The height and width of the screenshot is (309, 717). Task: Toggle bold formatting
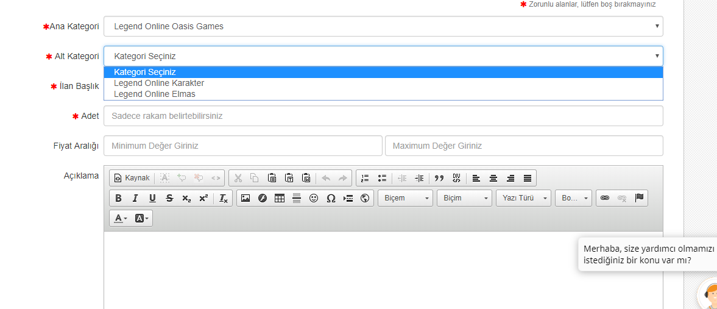118,198
